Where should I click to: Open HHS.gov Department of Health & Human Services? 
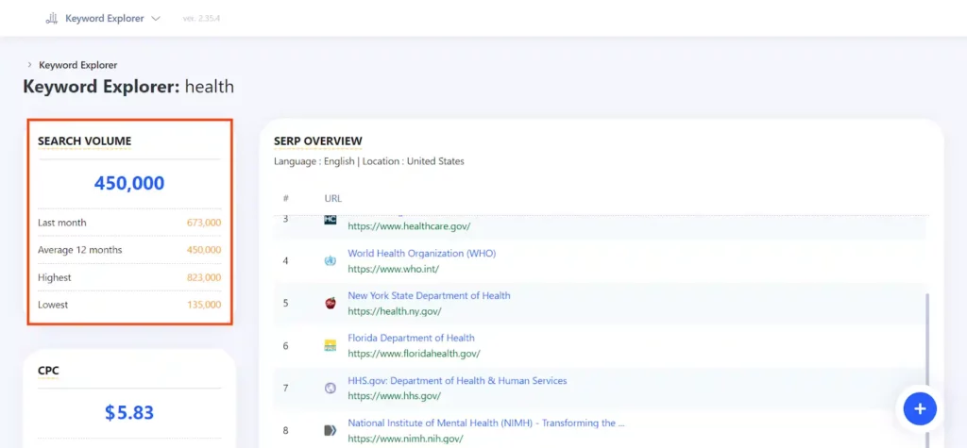pos(457,381)
